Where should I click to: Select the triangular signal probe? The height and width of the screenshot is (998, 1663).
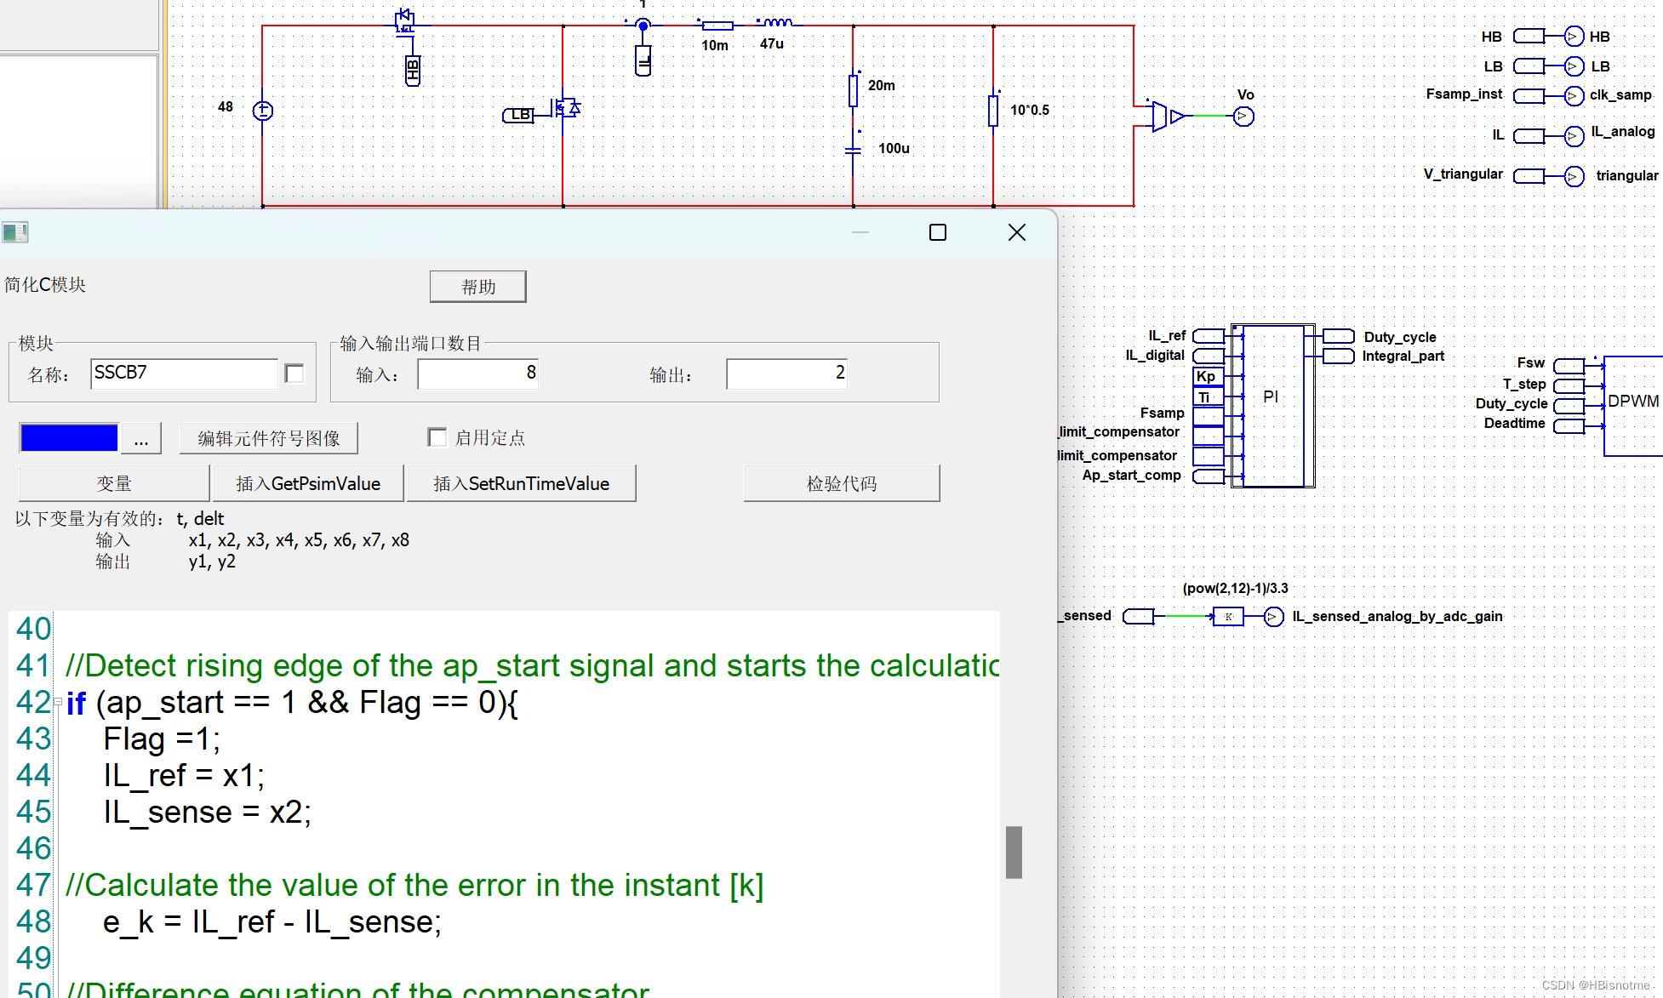(x=1574, y=176)
